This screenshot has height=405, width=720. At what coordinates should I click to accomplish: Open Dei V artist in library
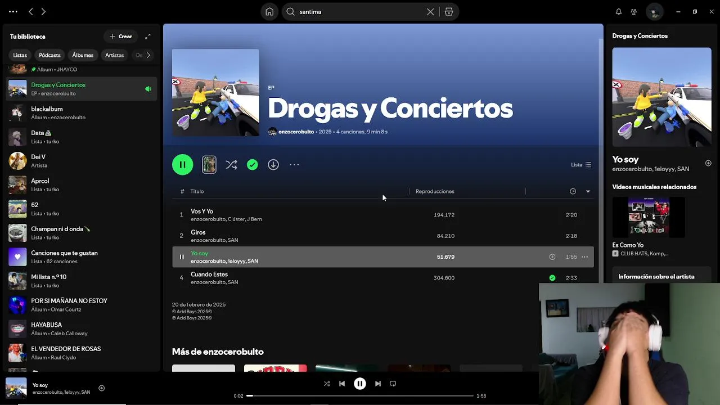pos(82,161)
